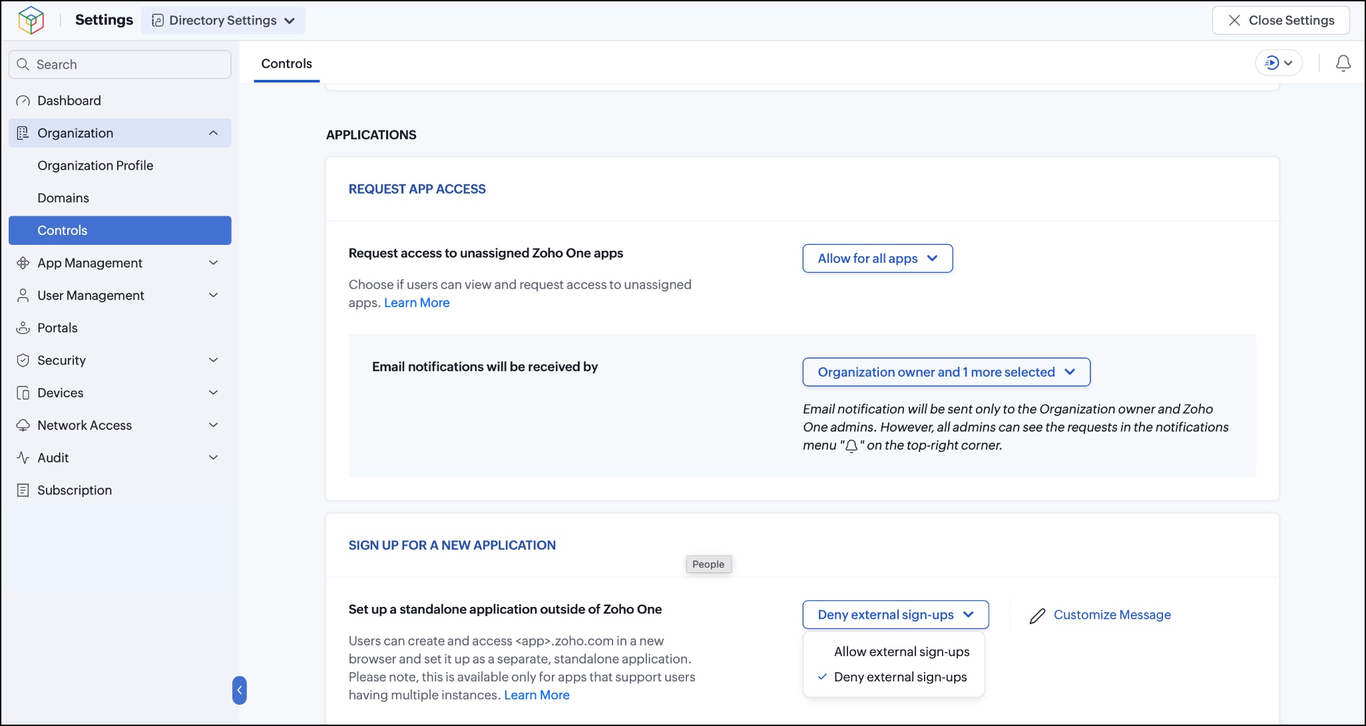Open the Allow for all apps dropdown
Screen dimensions: 1366x726
point(877,258)
